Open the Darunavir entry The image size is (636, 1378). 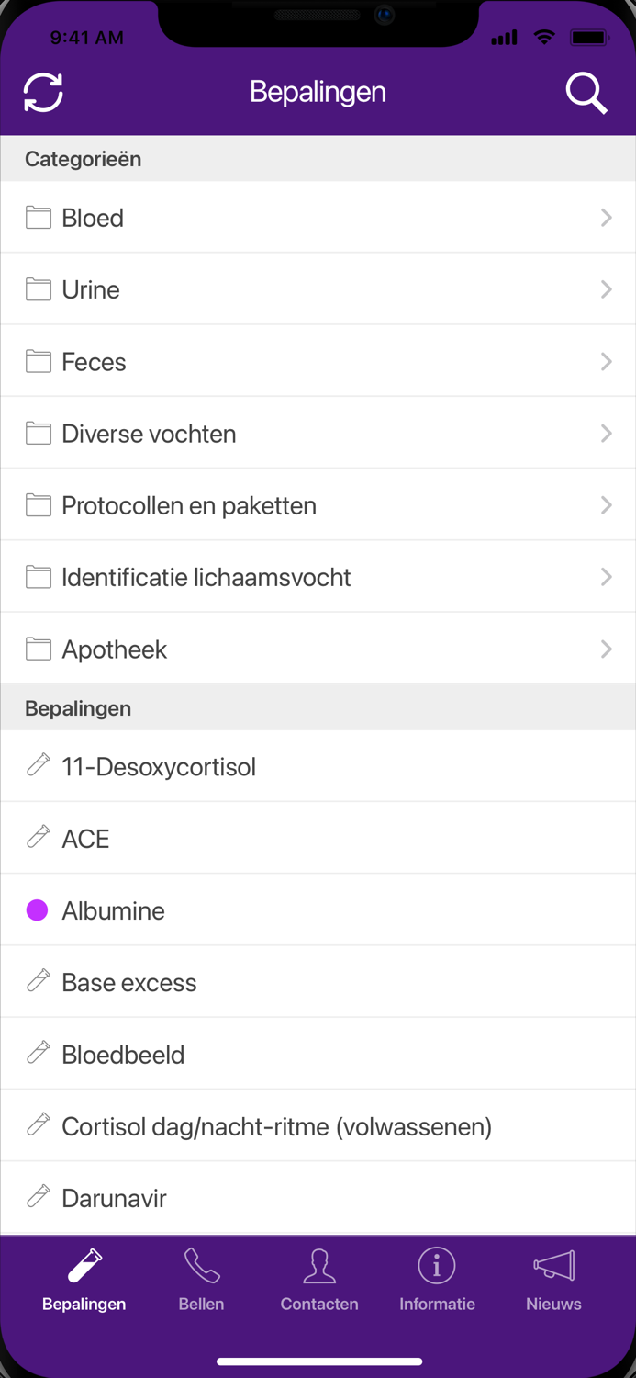(x=318, y=1198)
